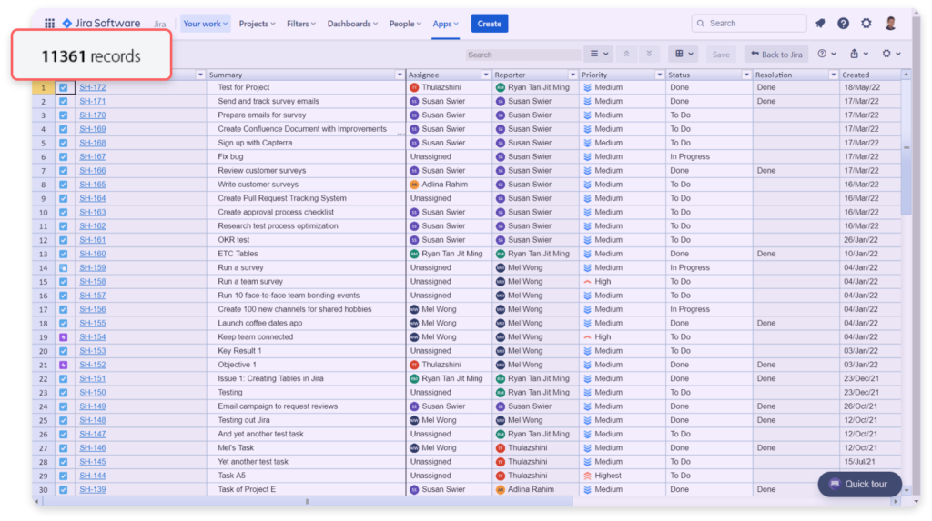Click the High priority icon on SH-158
Image resolution: width=932 pixels, height=521 pixels.
(587, 282)
